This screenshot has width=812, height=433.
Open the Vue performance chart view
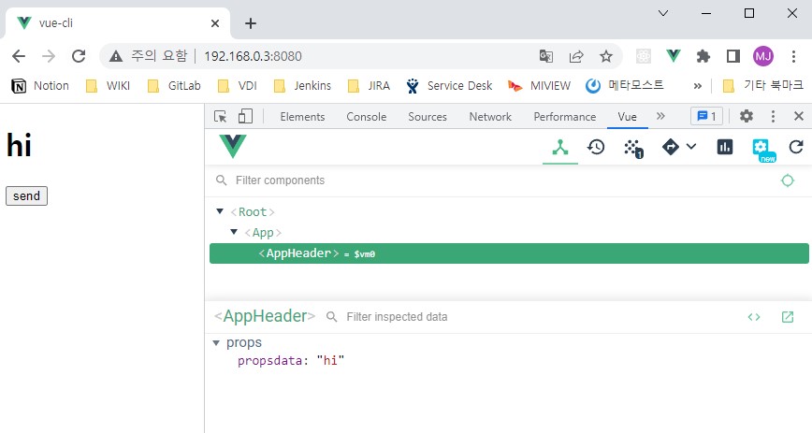pos(724,147)
